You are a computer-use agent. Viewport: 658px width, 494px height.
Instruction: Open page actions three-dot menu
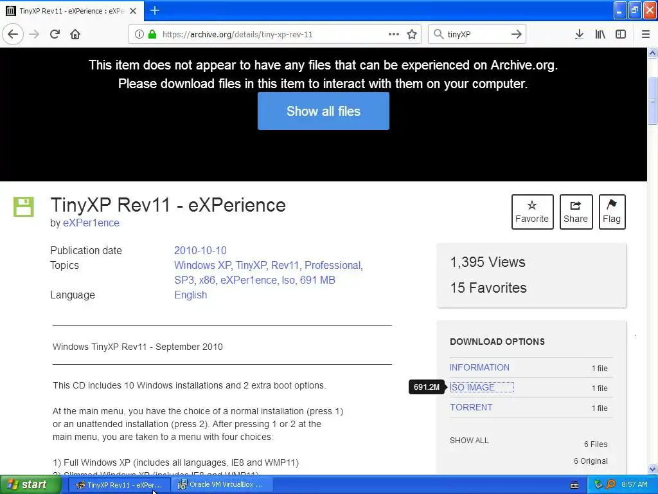(394, 35)
